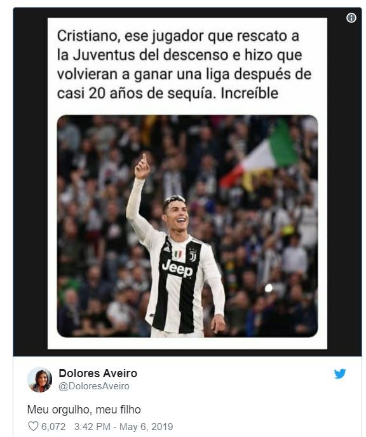This screenshot has width=366, height=437.
Task: Click the word "Increíble" in the caption
Action: click(x=249, y=94)
